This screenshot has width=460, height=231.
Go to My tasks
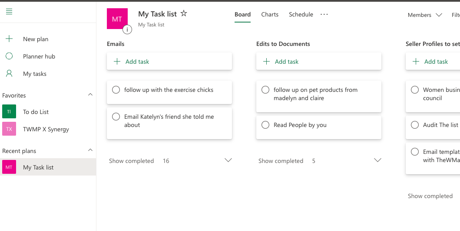click(35, 74)
